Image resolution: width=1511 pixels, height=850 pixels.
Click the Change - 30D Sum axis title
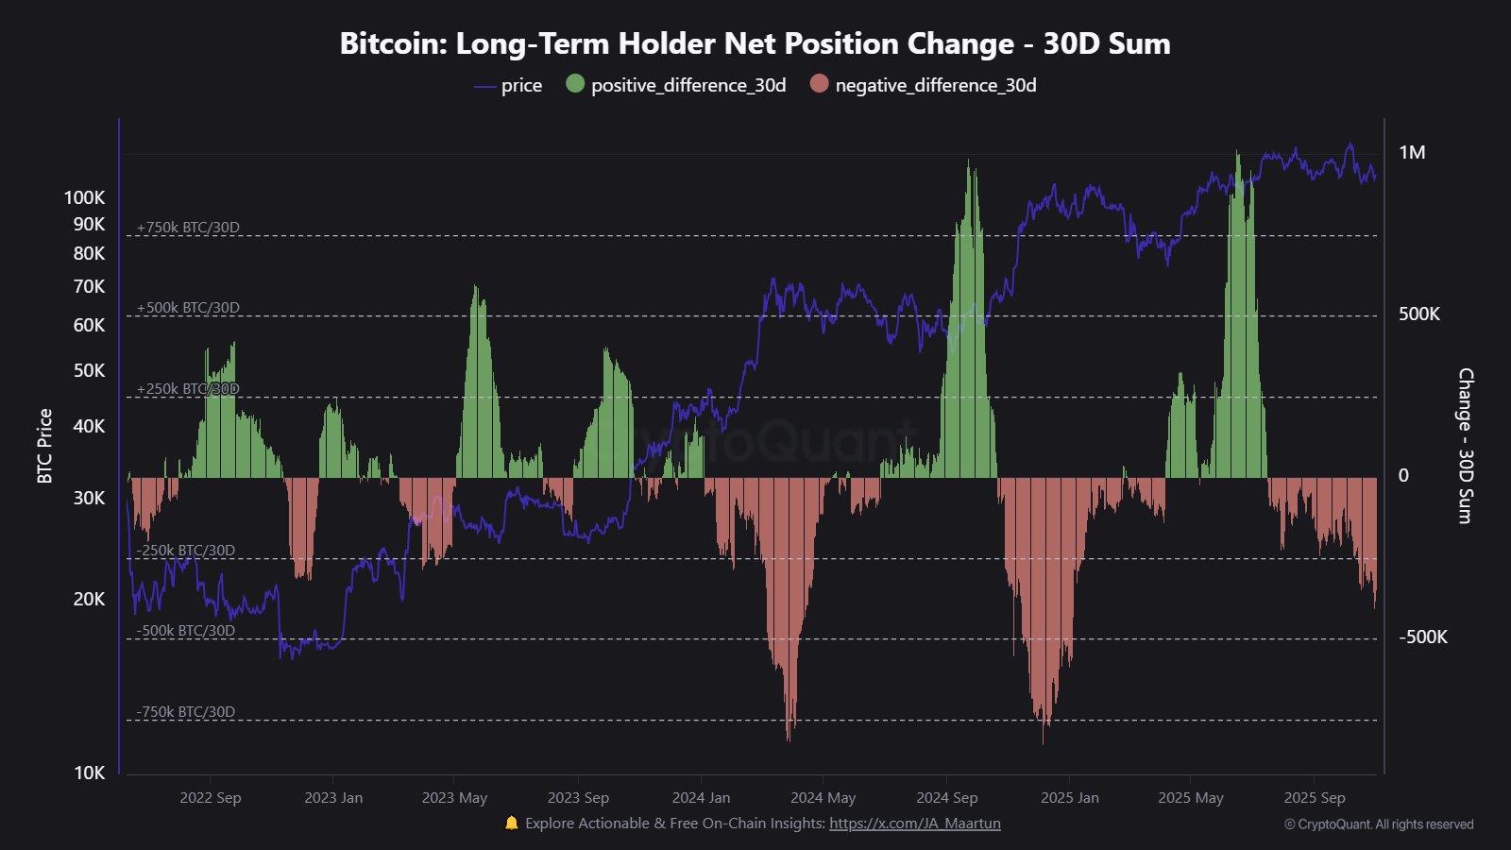(x=1465, y=446)
